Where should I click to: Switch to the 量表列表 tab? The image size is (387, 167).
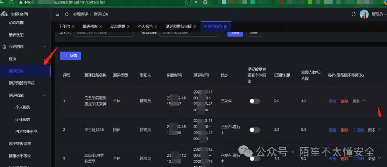point(90,27)
